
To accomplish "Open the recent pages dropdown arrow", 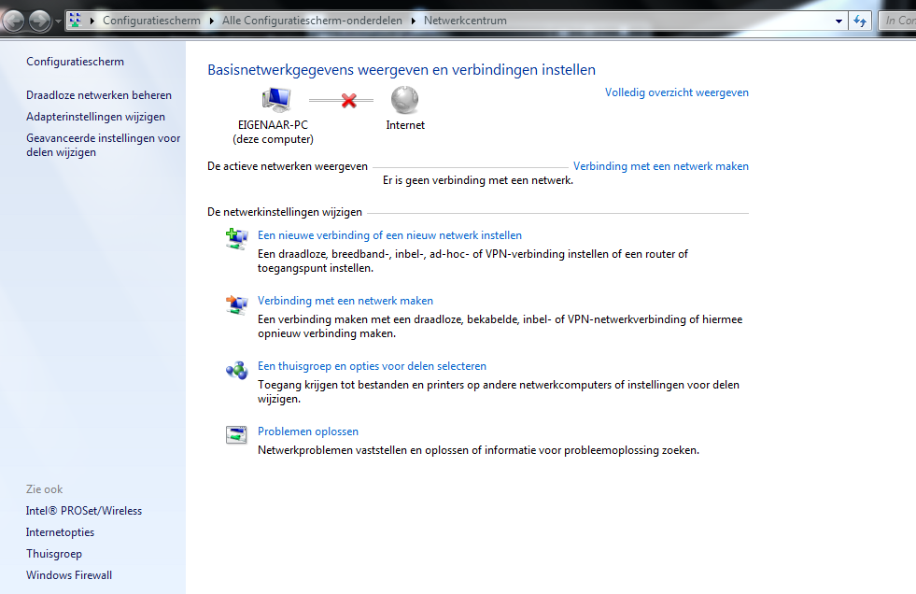I will click(x=58, y=21).
